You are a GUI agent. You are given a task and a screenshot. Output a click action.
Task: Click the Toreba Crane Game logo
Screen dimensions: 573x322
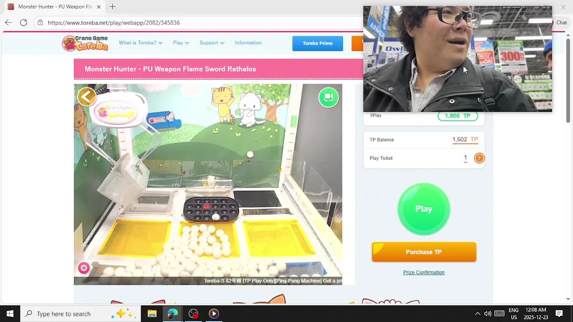pos(85,43)
